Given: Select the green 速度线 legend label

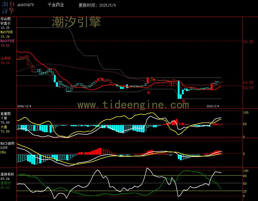Looking at the screenshot, I should point(5,183).
